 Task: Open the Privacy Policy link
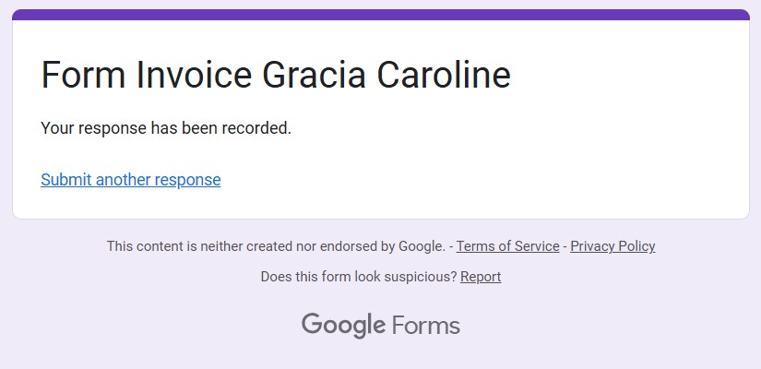pyautogui.click(x=612, y=246)
